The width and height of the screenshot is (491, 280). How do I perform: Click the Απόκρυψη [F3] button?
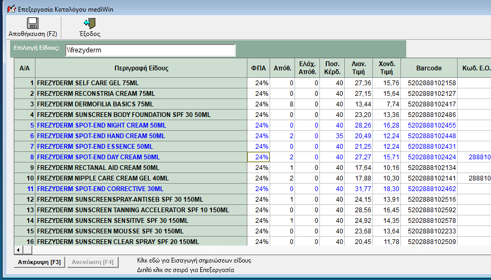(39, 262)
